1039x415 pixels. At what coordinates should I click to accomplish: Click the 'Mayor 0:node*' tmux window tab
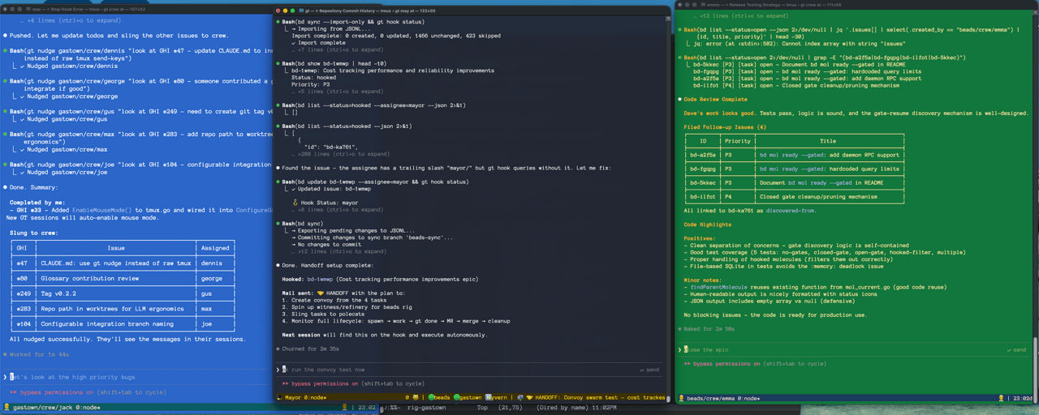click(306, 398)
